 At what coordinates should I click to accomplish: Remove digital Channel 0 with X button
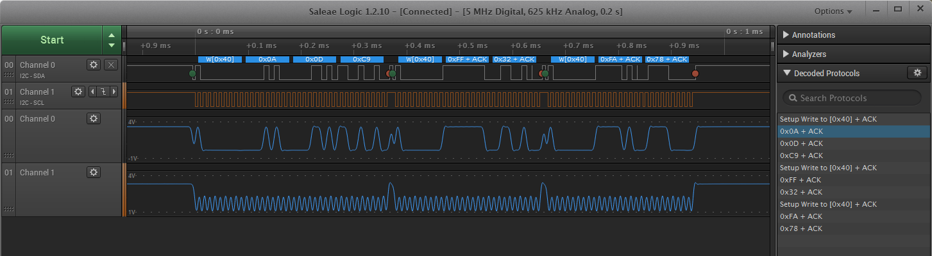pyautogui.click(x=110, y=65)
